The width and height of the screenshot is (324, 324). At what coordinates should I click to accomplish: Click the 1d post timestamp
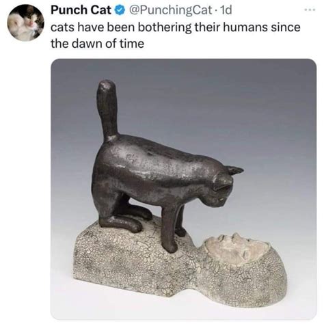[224, 10]
